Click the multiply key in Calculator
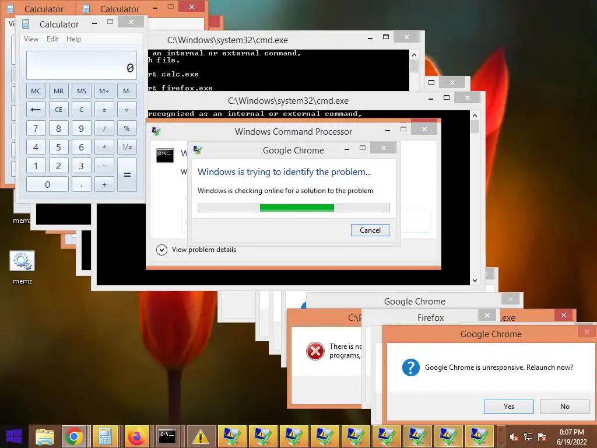The image size is (597, 448). pos(104,147)
